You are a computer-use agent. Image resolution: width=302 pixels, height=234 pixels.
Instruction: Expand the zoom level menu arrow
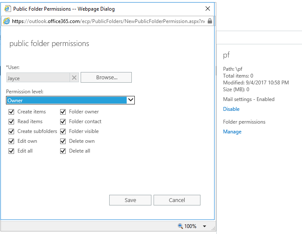(x=204, y=226)
